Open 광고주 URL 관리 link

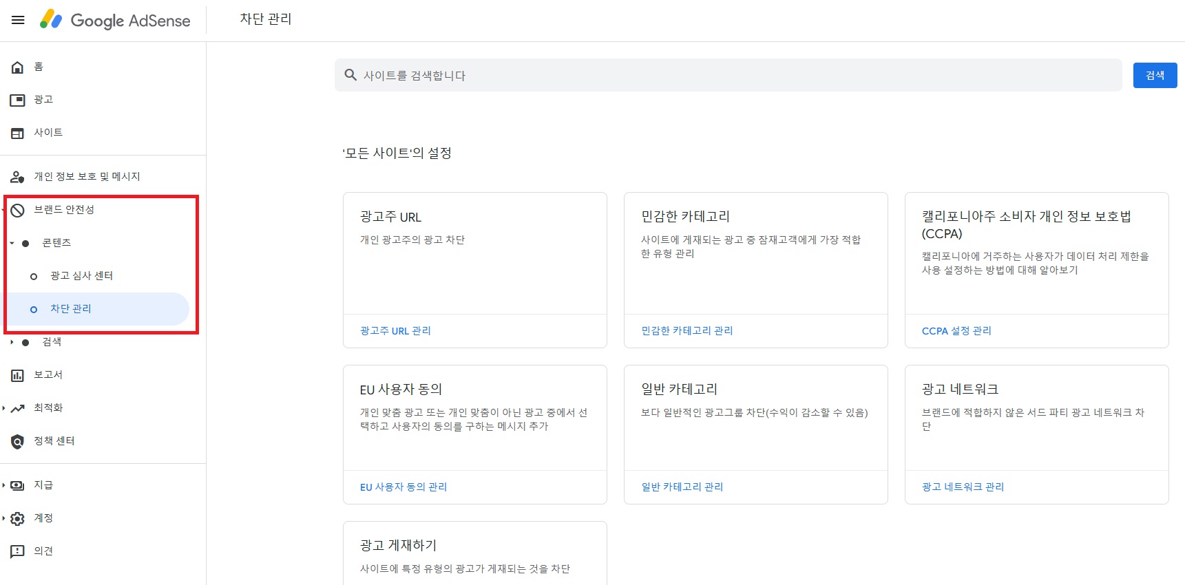pos(395,331)
